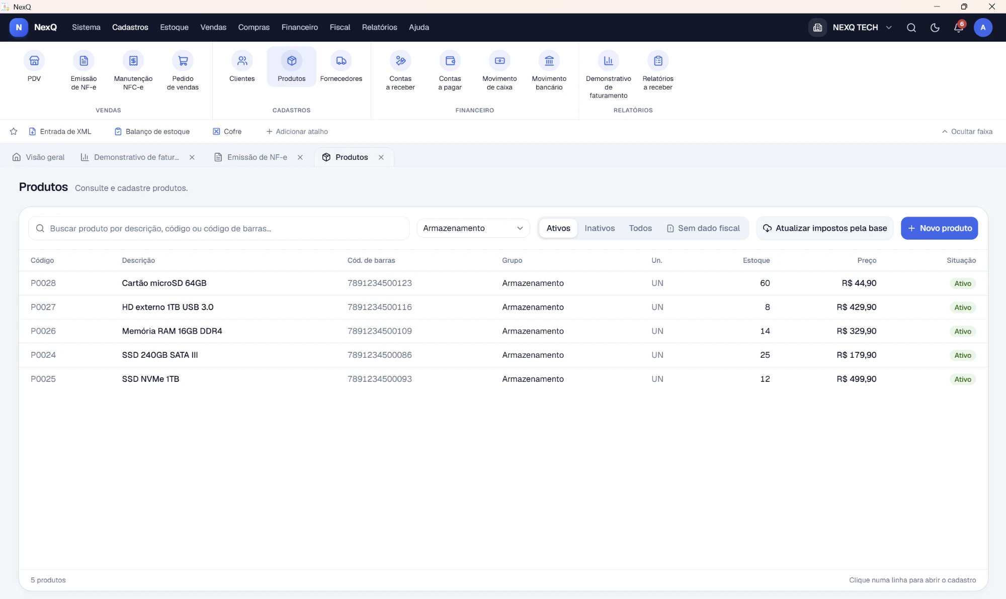Click the user avatar A
Screen dimensions: 1006x599
[983, 28]
